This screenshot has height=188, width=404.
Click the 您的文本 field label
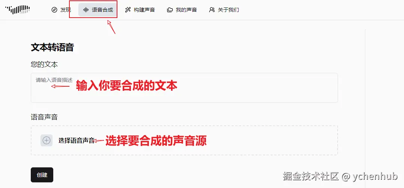click(44, 64)
